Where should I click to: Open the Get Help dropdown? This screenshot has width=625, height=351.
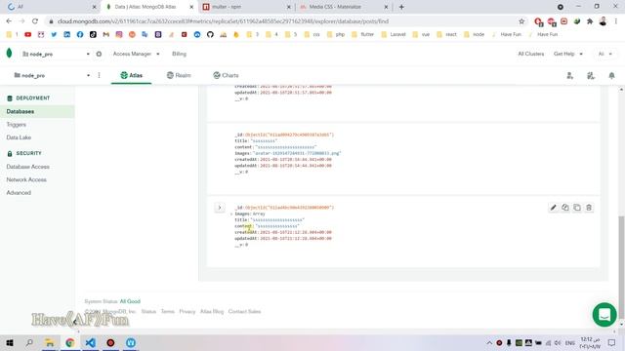567,54
